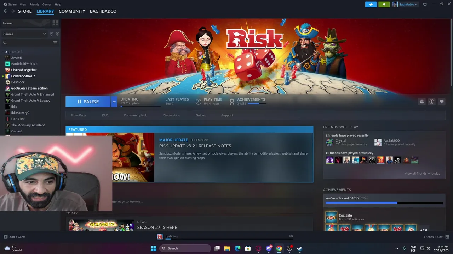
Task: Open Crystal's friend avatar
Action: pyautogui.click(x=330, y=142)
